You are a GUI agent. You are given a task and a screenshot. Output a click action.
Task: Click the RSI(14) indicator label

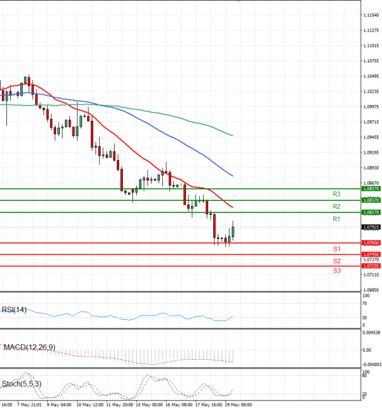[14, 310]
